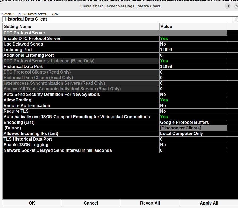Open Allowed Incoming IPs list value
238x208 pixels.
(x=193, y=134)
